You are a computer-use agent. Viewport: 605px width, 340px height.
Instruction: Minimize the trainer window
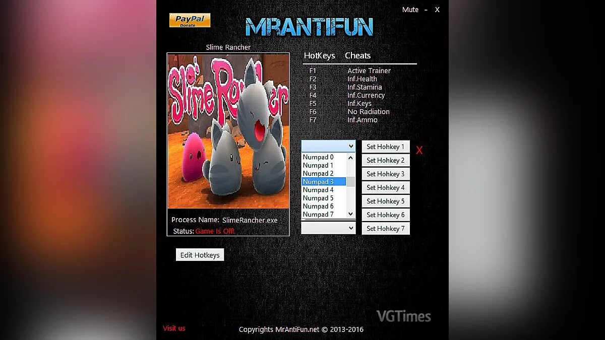tap(426, 10)
